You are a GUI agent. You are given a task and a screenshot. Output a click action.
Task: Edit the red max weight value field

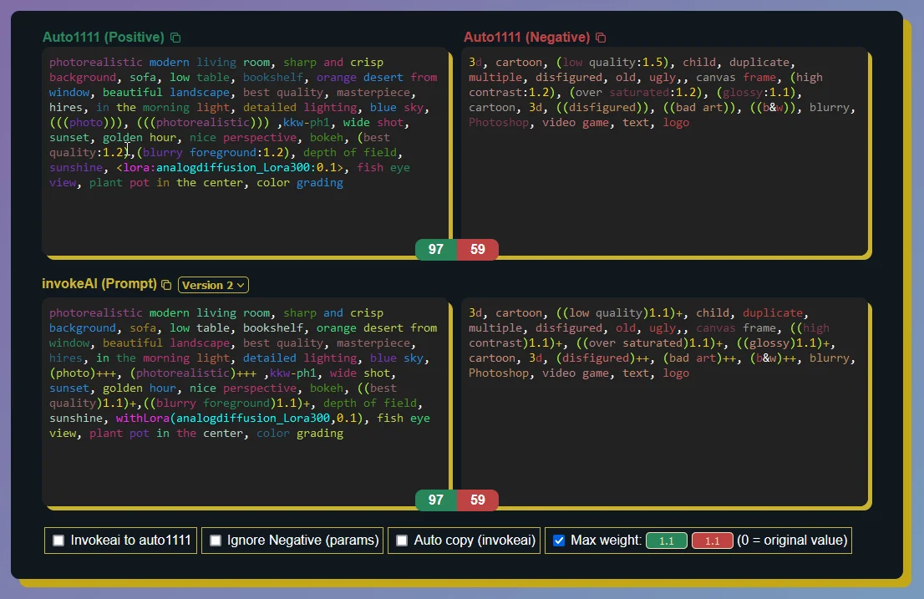tap(712, 541)
